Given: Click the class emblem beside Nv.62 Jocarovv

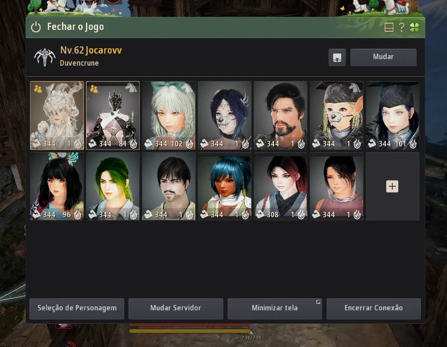Looking at the screenshot, I should tap(44, 57).
